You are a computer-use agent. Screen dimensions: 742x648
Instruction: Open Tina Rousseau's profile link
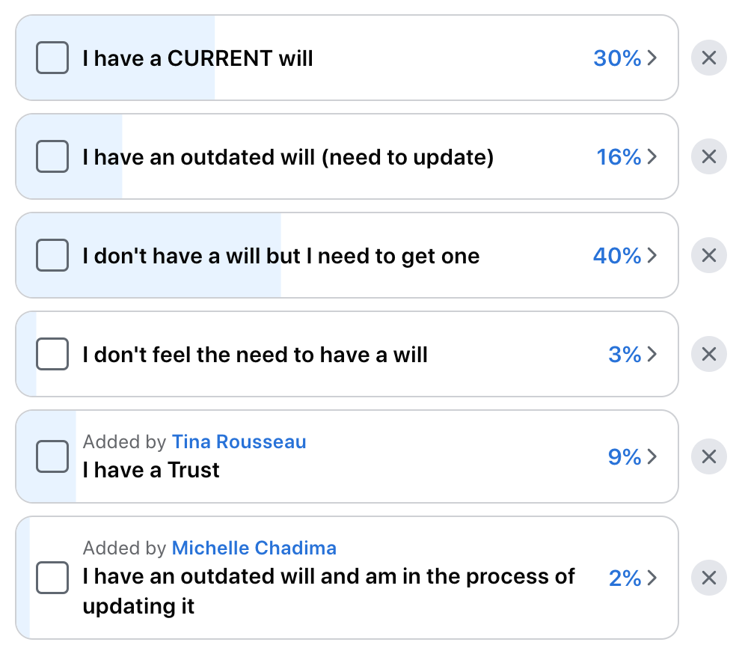[239, 441]
